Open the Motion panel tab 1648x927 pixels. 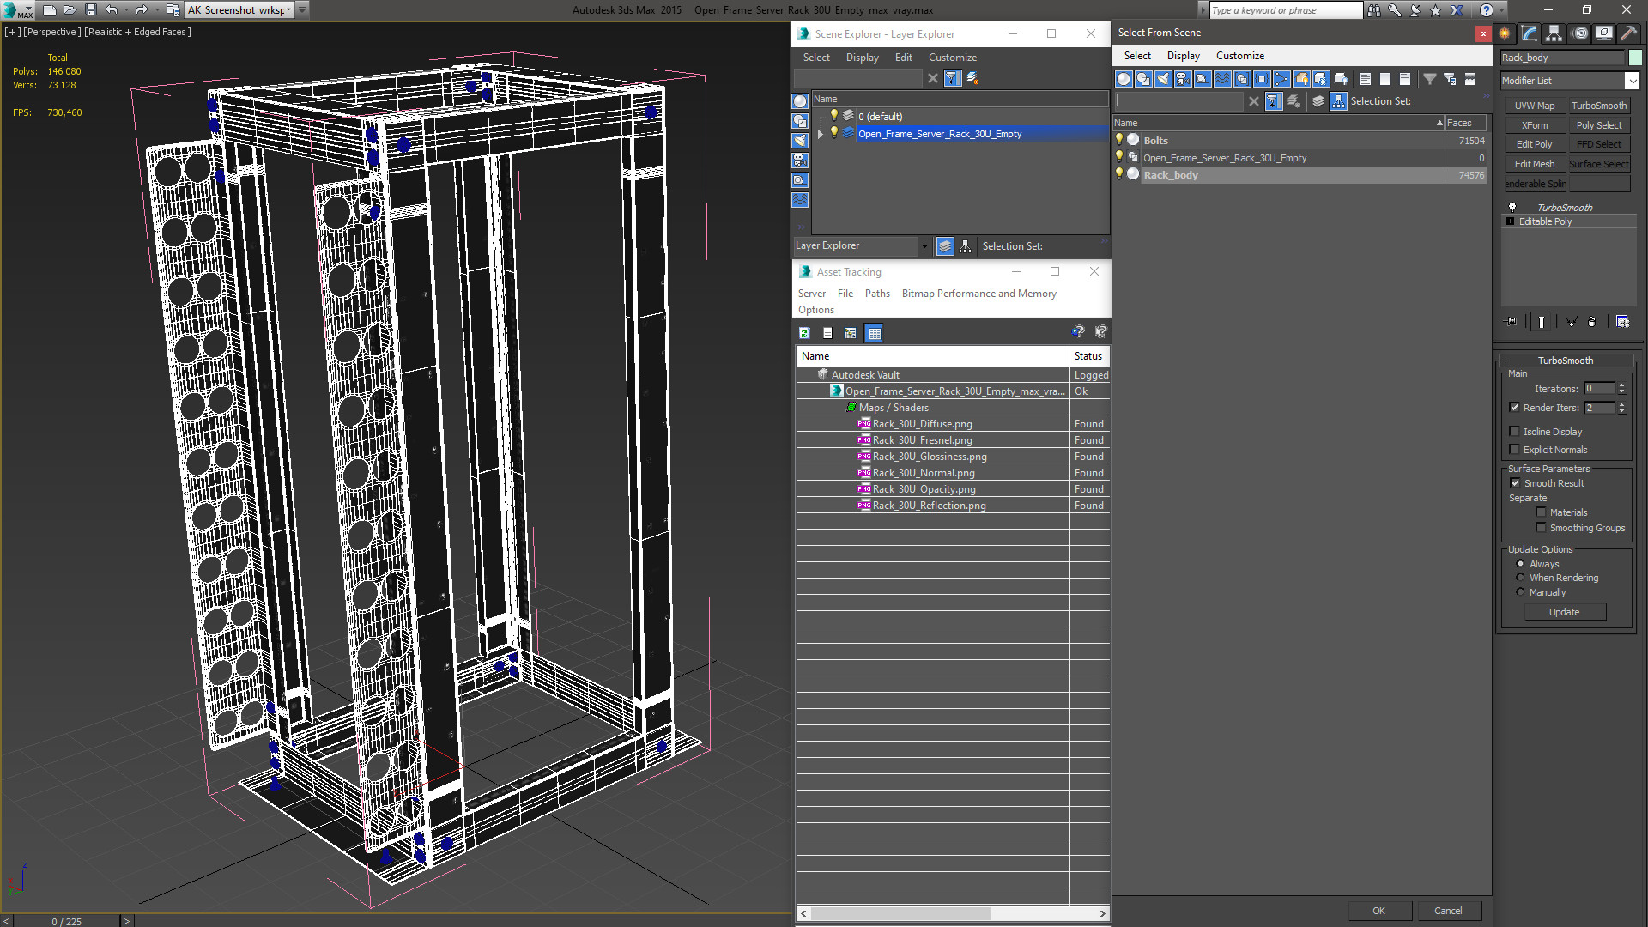click(x=1580, y=33)
